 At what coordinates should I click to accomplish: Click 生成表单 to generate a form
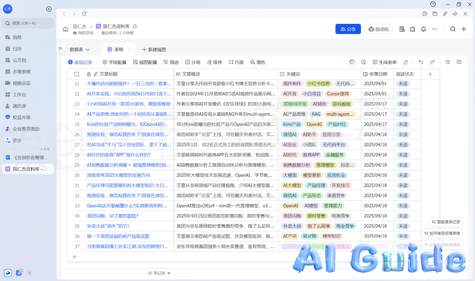point(385,62)
